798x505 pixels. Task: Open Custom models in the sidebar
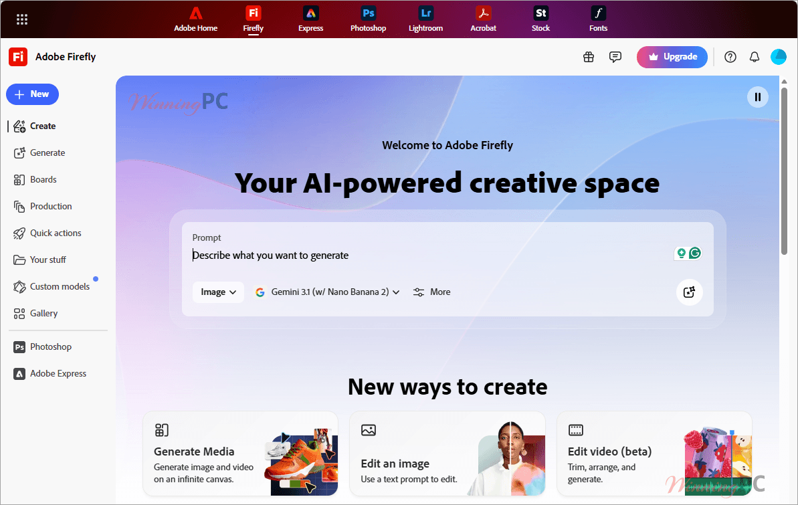pos(52,286)
